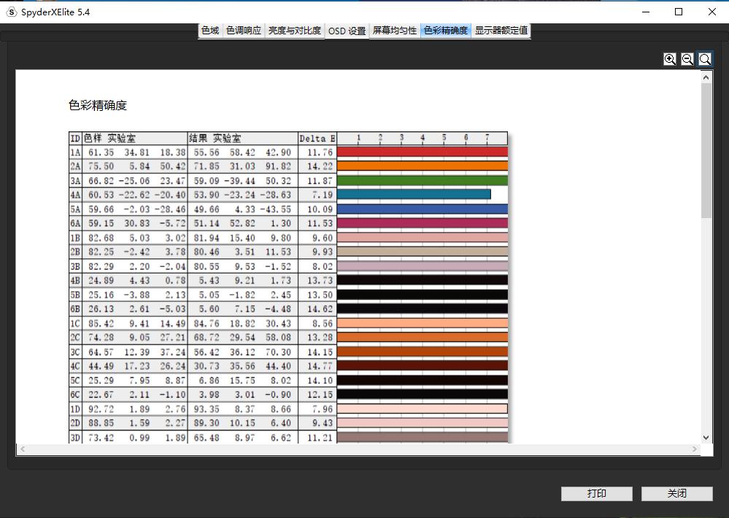Click the vertical scrollbar down arrow
The width and height of the screenshot is (729, 518).
[x=705, y=436]
